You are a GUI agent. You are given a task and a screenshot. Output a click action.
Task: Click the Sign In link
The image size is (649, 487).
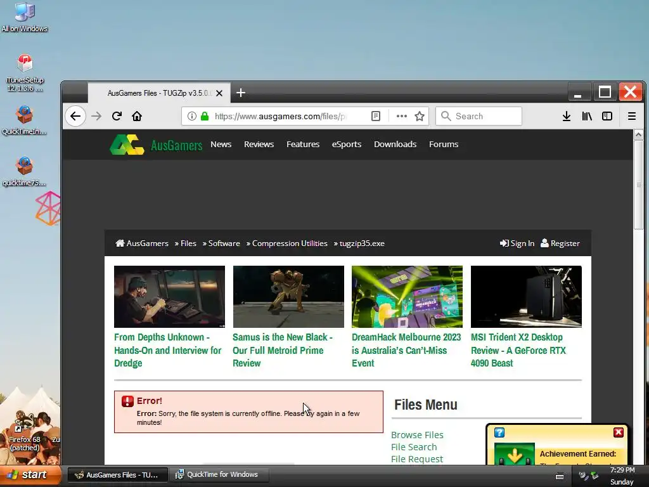click(517, 243)
